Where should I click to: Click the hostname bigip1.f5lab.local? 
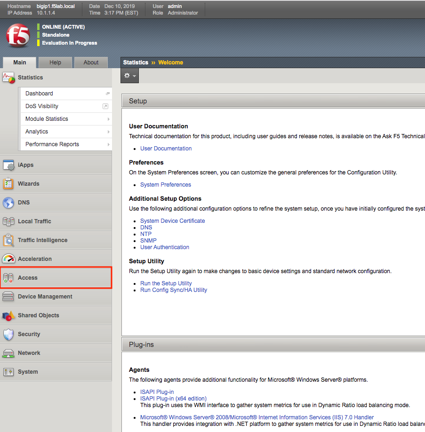(x=56, y=6)
